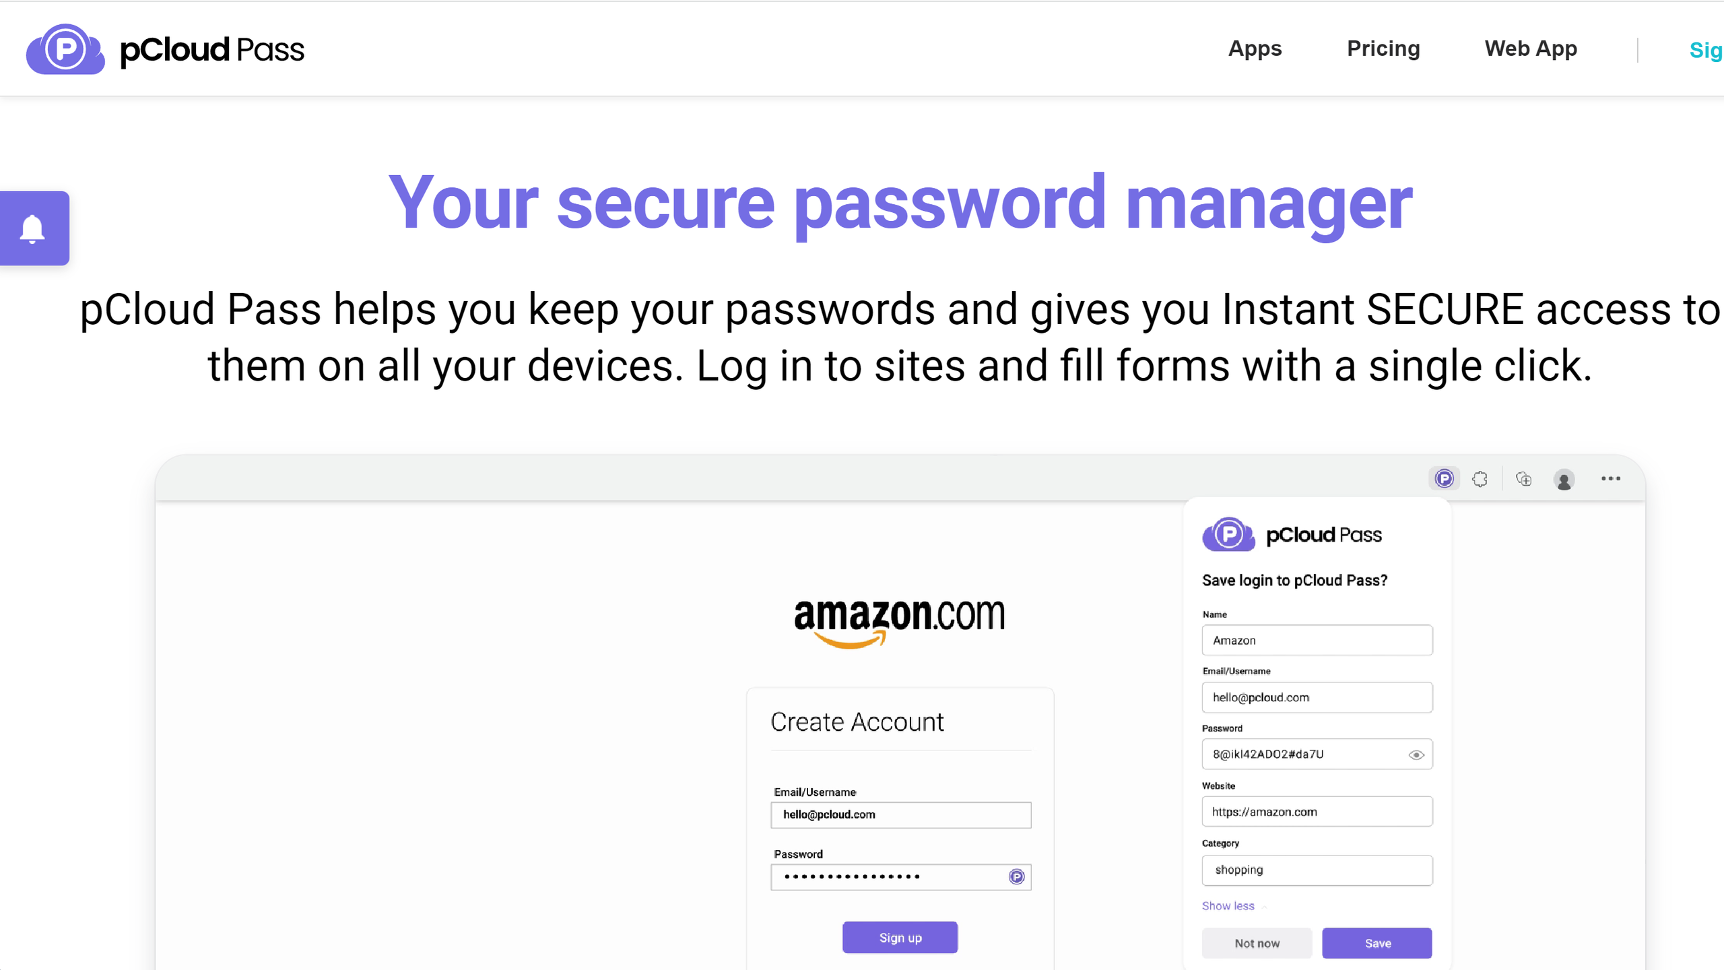The width and height of the screenshot is (1724, 970).
Task: Go to the Pricing page
Action: (1383, 48)
